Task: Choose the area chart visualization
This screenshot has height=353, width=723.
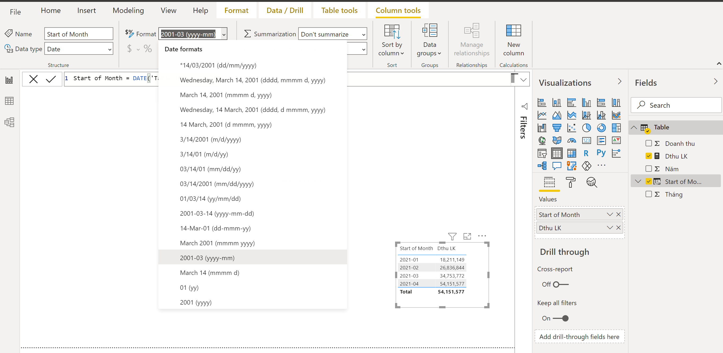Action: pos(557,115)
